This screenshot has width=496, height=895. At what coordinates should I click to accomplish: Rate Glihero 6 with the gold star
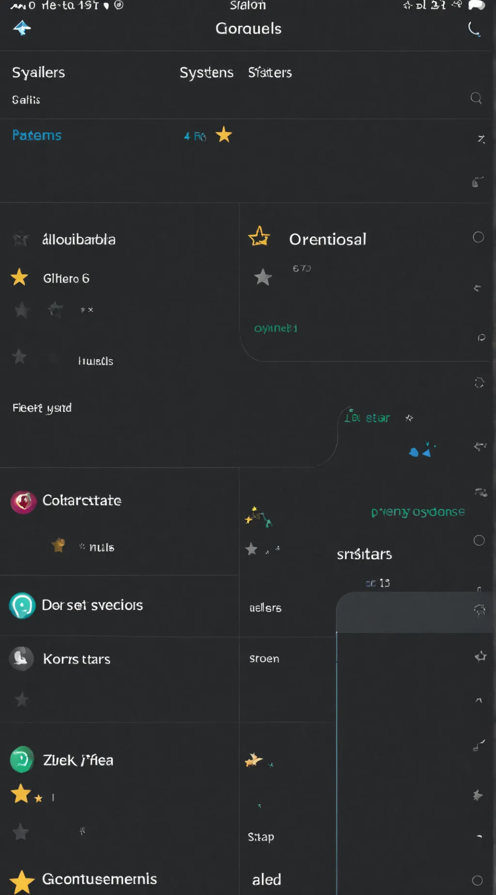[x=19, y=278]
